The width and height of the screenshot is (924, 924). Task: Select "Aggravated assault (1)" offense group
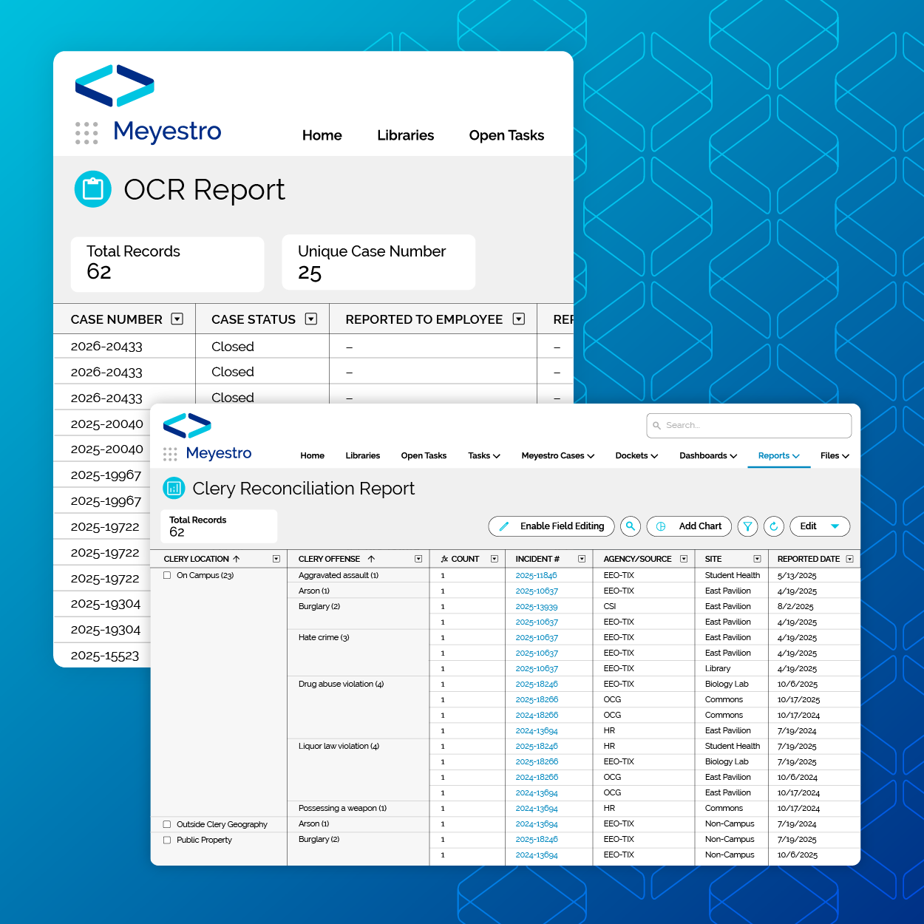pyautogui.click(x=339, y=575)
